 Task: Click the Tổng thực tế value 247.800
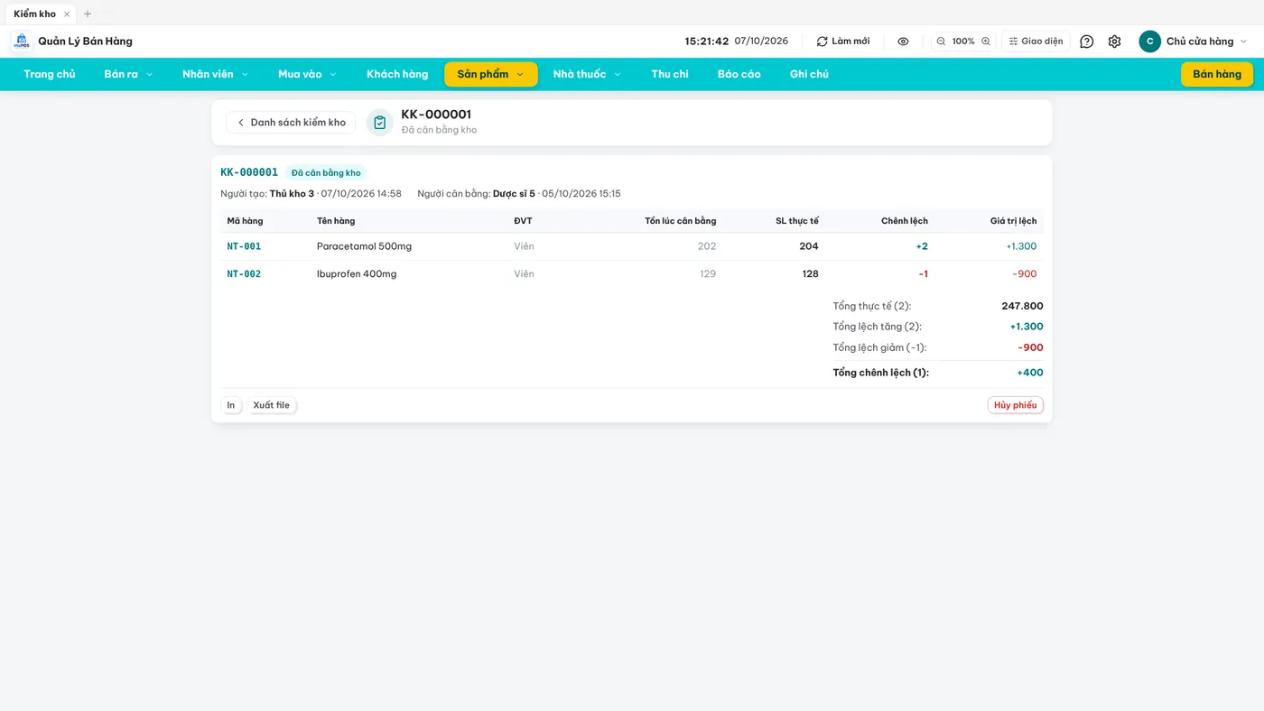(1022, 306)
